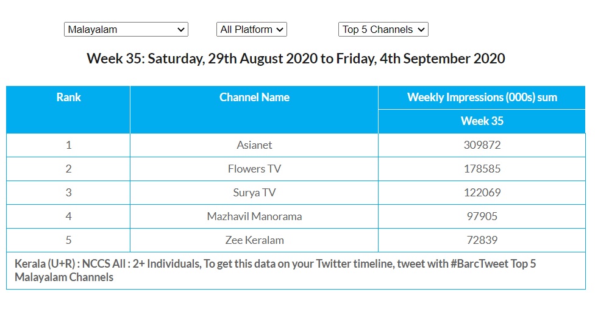
Task: Select the 178585 impressions cell
Action: point(482,169)
